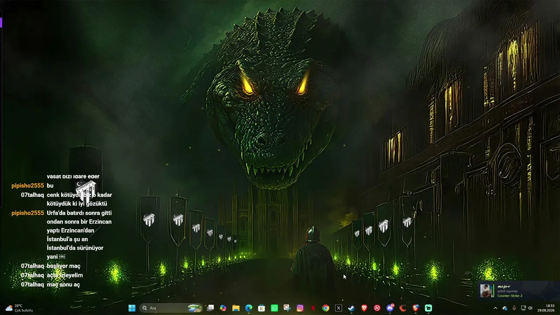Open the Brave browser taskbar icon
The width and height of the screenshot is (560, 315).
[x=364, y=308]
